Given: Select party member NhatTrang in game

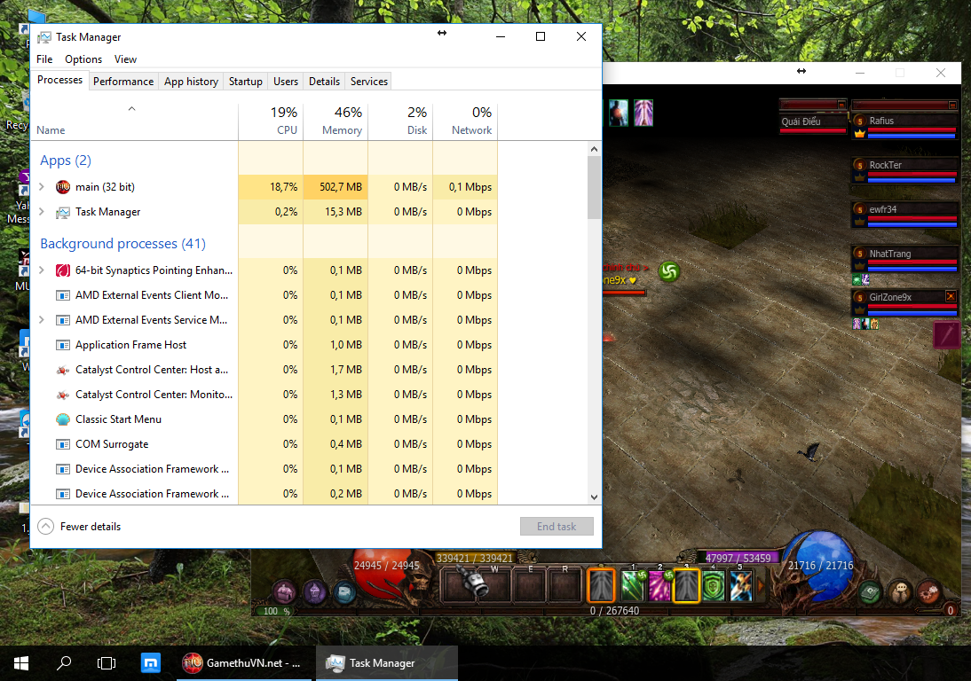Looking at the screenshot, I should point(905,259).
